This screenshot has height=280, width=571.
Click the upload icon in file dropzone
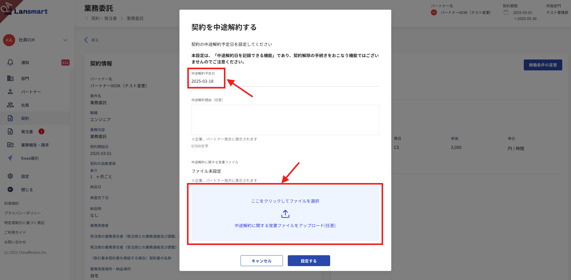pos(285,214)
